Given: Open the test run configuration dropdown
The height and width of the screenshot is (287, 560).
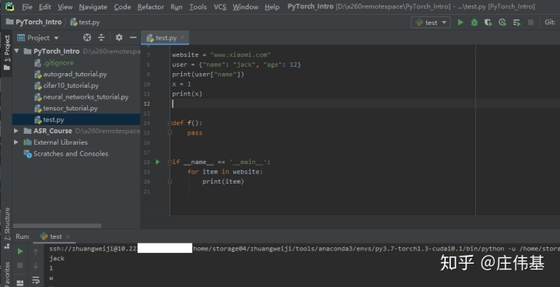Looking at the screenshot, I should tap(431, 23).
